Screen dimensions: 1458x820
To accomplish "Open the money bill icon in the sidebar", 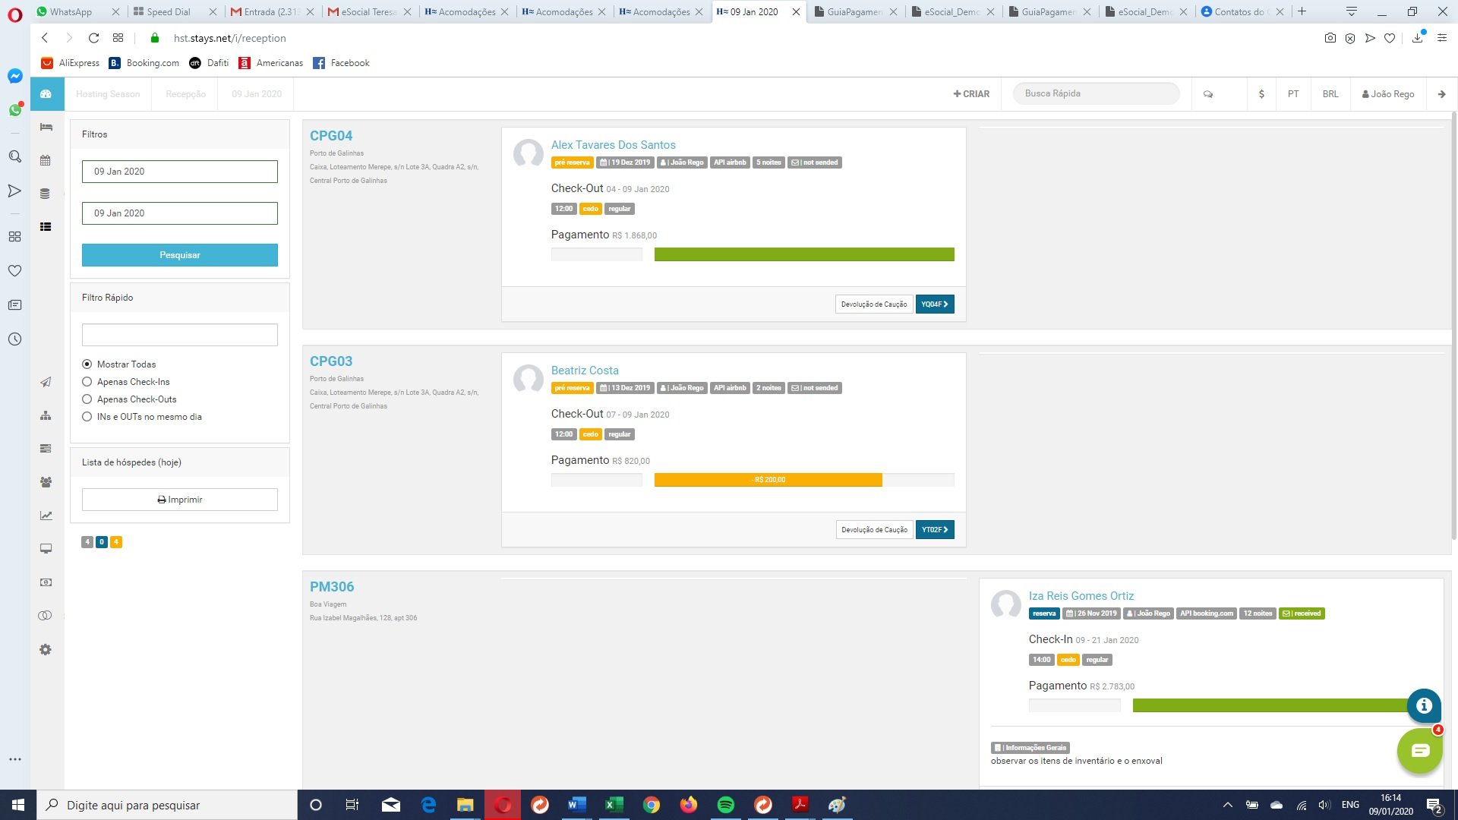I will [46, 582].
